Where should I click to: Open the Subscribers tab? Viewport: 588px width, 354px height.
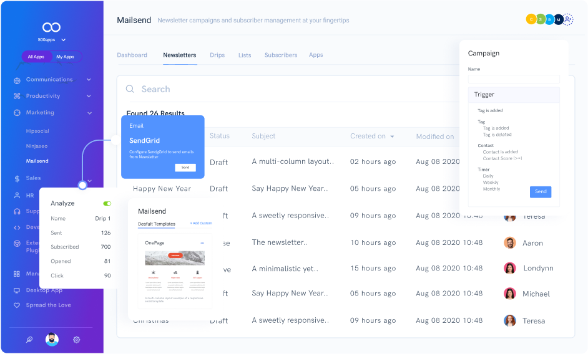281,55
